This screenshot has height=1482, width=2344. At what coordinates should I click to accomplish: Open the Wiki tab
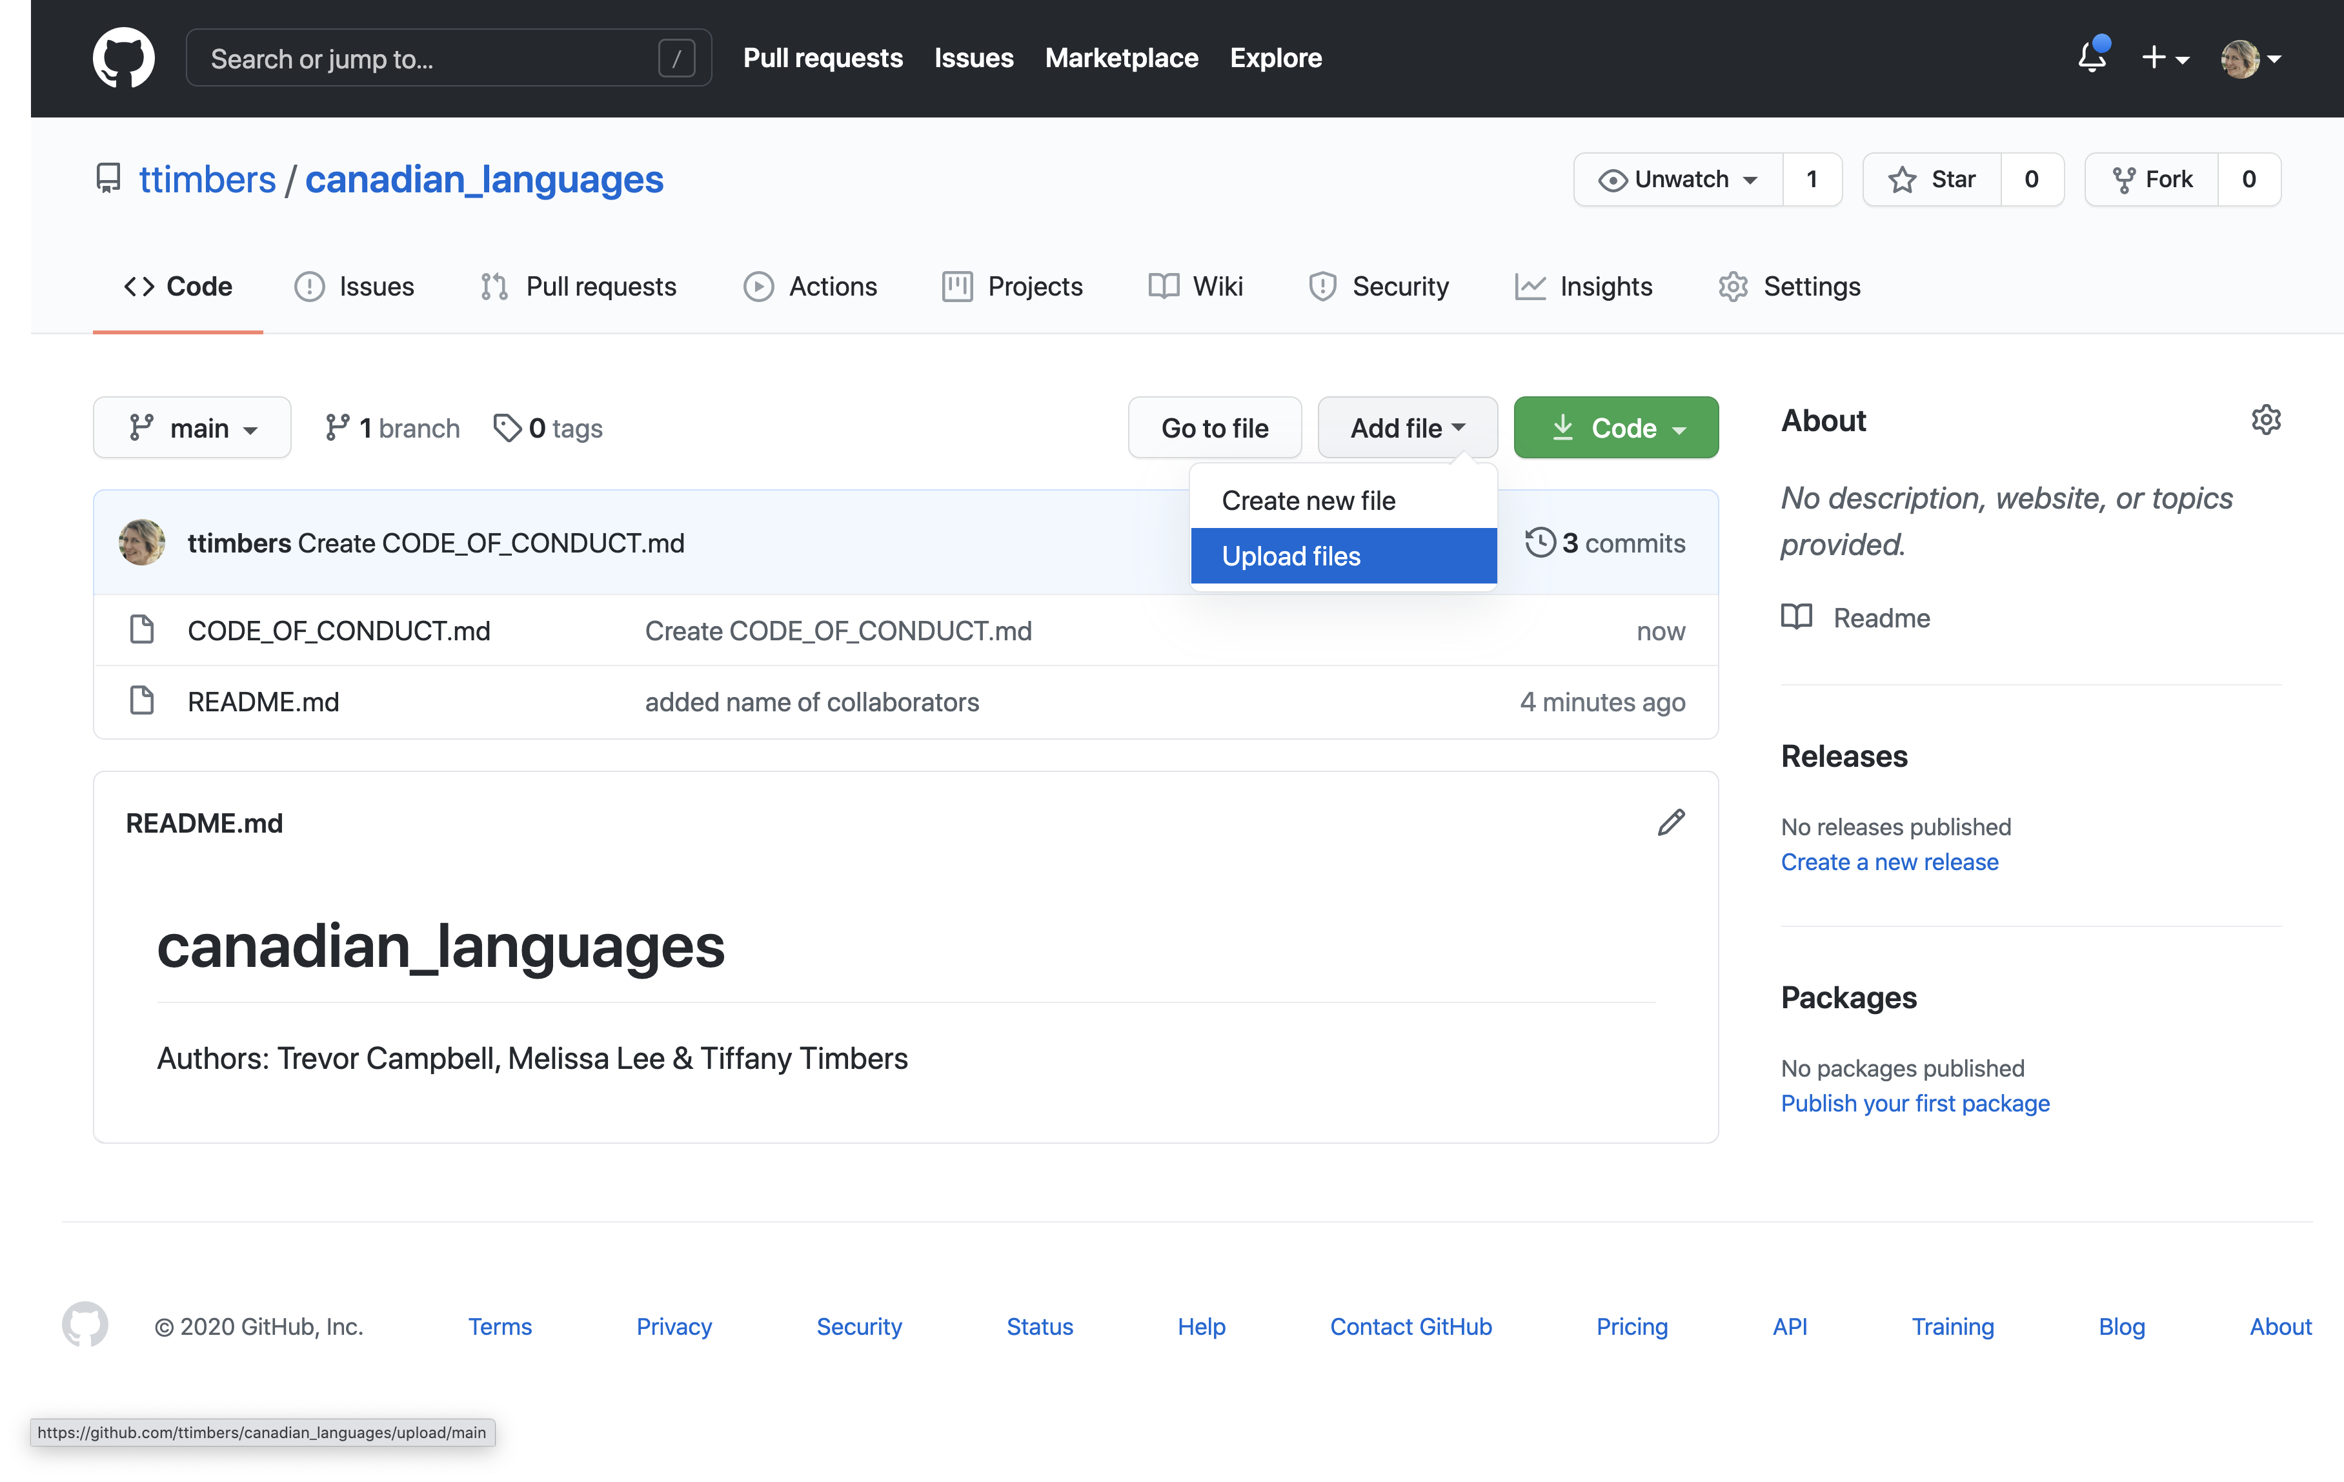(x=1195, y=287)
